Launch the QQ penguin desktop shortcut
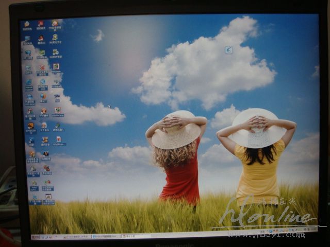 pos(41,40)
